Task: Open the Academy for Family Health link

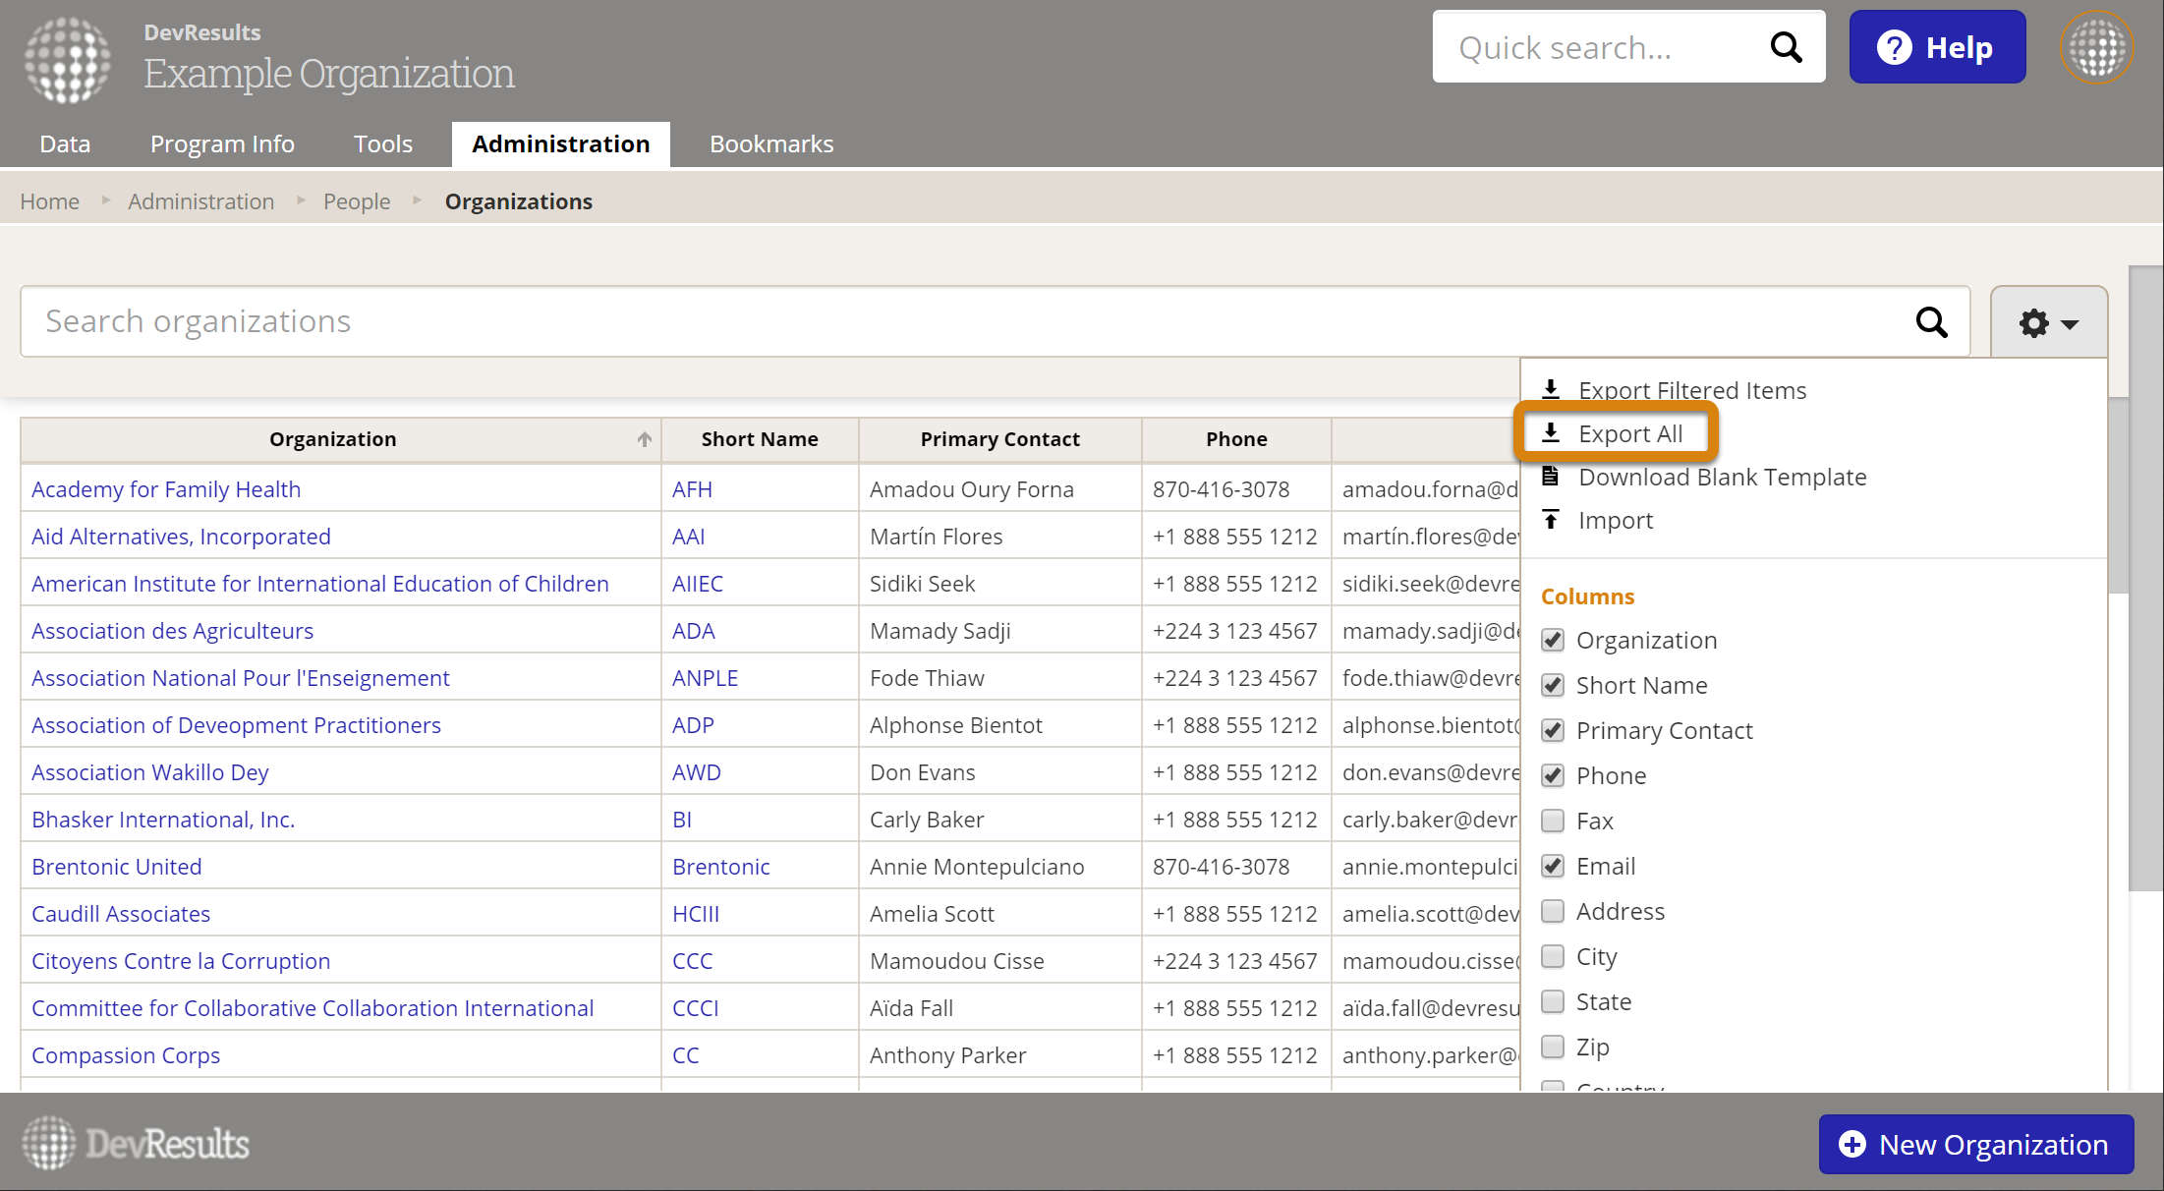Action: [166, 489]
